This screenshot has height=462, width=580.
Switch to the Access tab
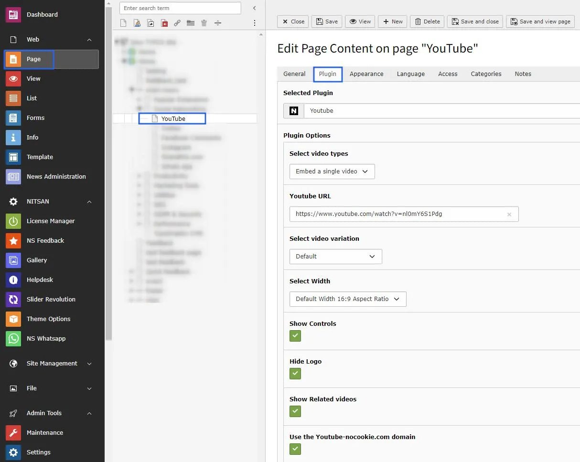448,74
